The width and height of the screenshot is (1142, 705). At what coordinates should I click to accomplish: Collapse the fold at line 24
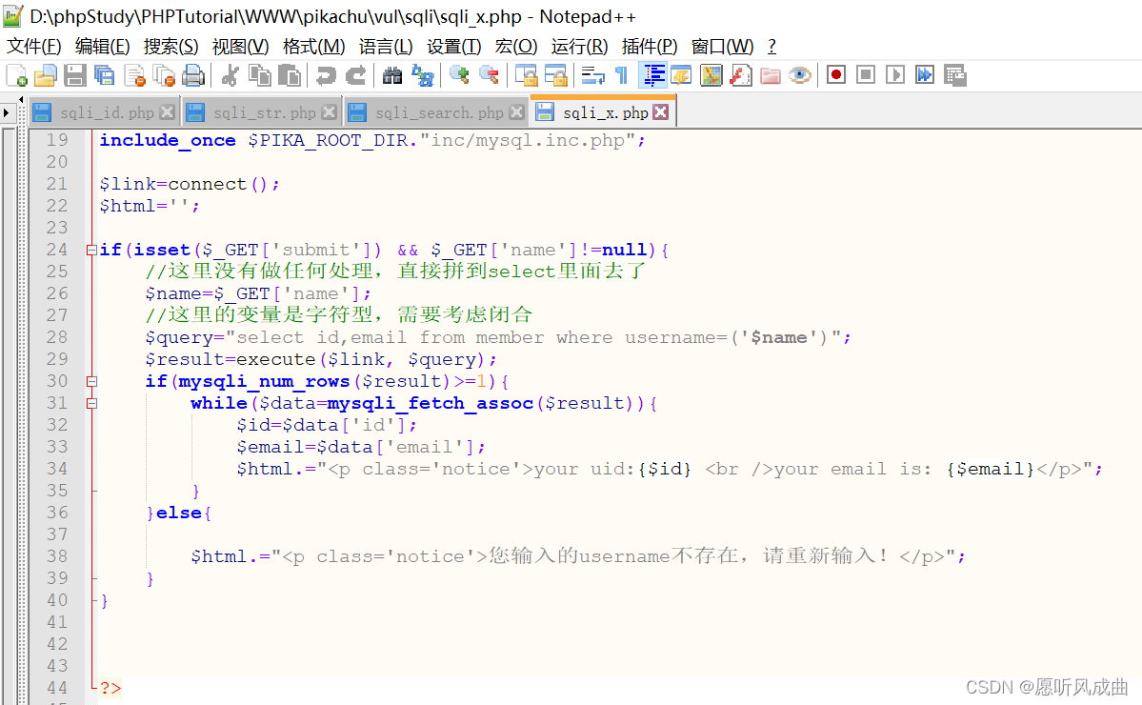91,250
